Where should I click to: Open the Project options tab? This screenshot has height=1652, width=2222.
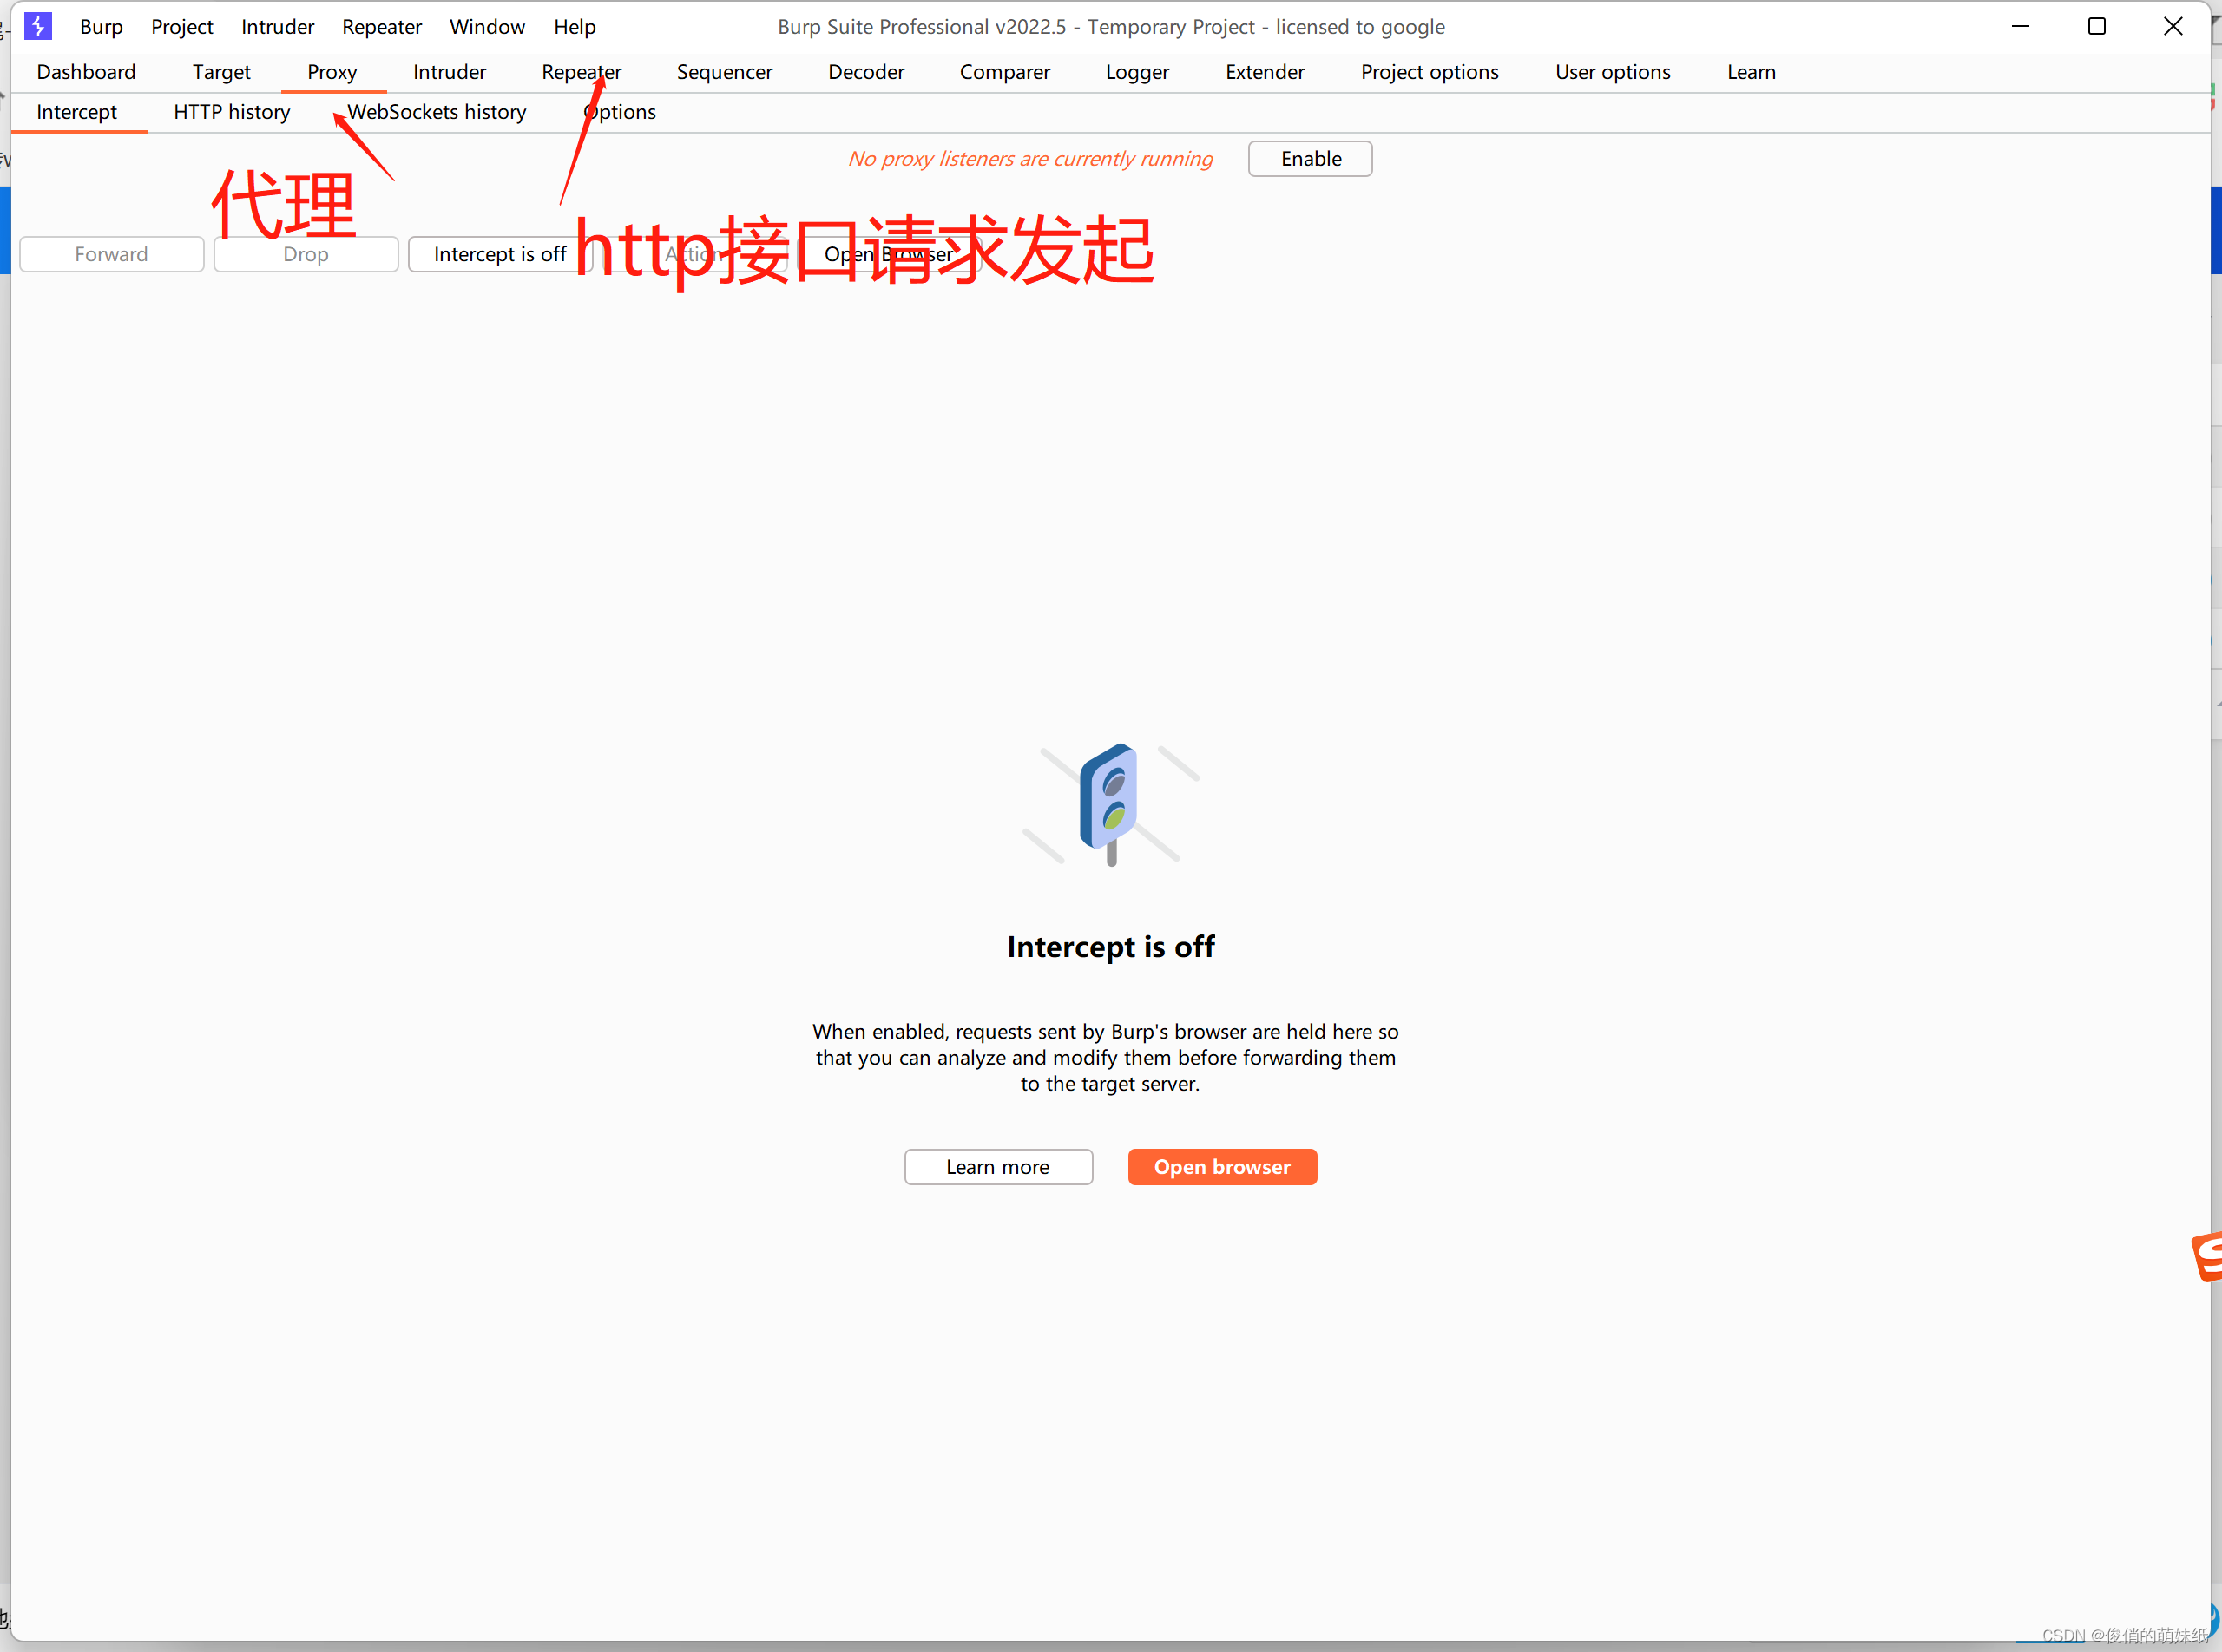click(x=1430, y=72)
